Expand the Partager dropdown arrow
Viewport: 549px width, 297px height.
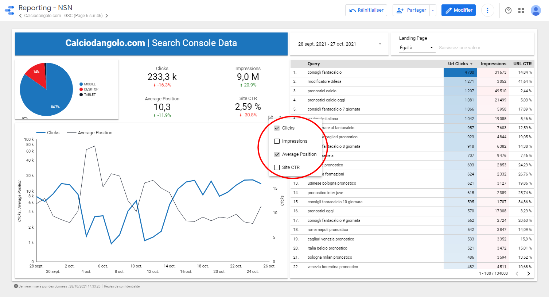point(433,10)
